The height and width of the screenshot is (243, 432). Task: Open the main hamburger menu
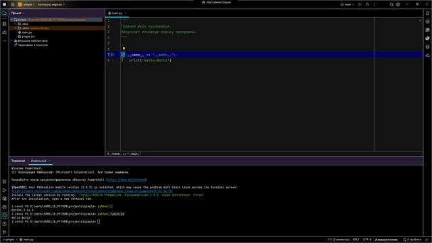pos(12,5)
